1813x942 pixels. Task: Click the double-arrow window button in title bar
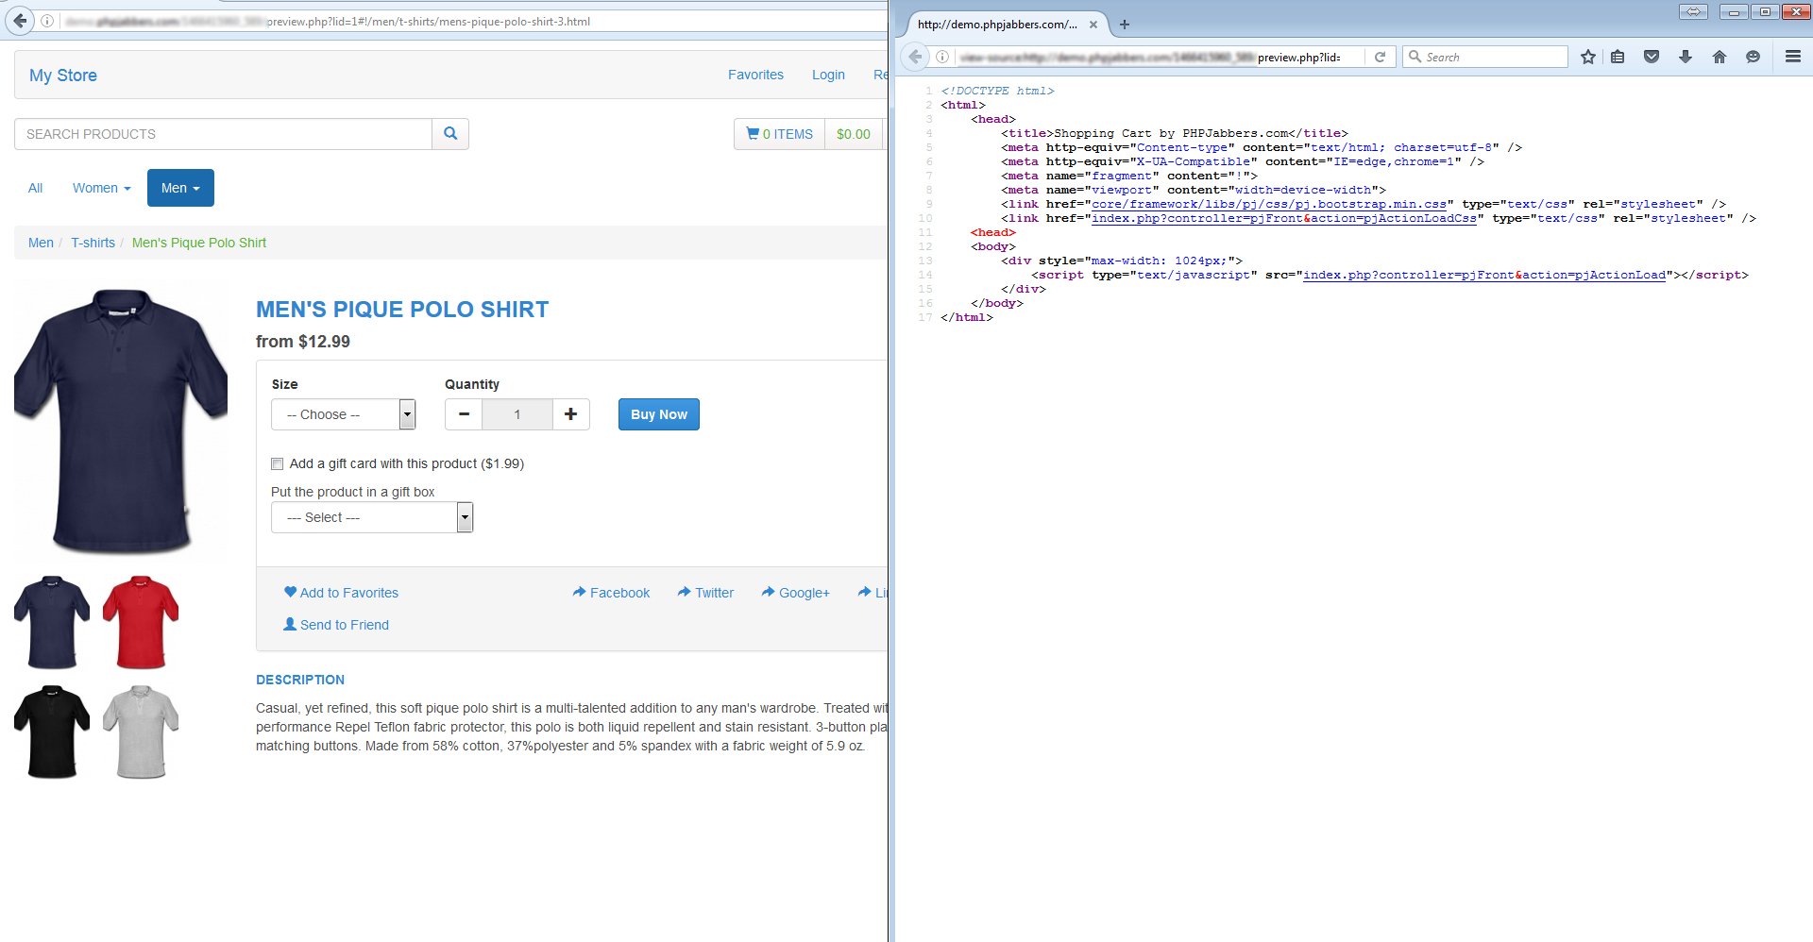[1693, 12]
